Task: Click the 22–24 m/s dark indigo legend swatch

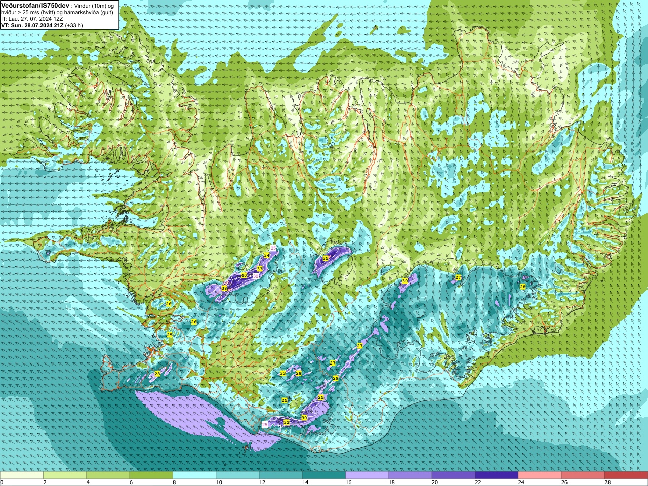Action: click(x=497, y=475)
